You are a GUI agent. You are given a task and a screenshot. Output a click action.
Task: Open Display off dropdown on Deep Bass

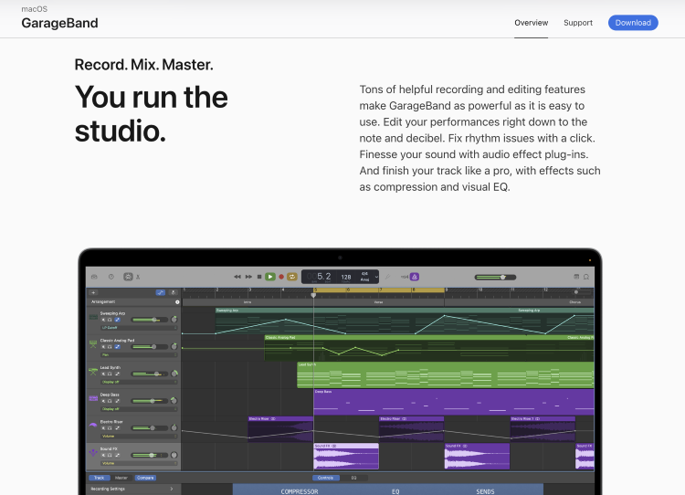pos(139,409)
